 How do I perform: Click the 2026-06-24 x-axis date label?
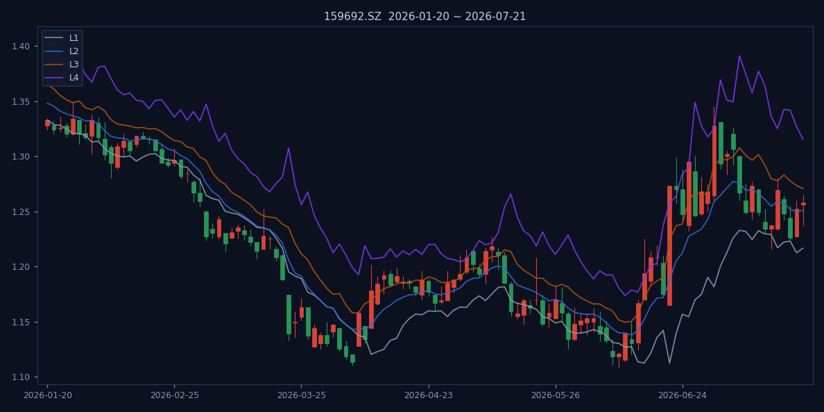click(x=683, y=395)
